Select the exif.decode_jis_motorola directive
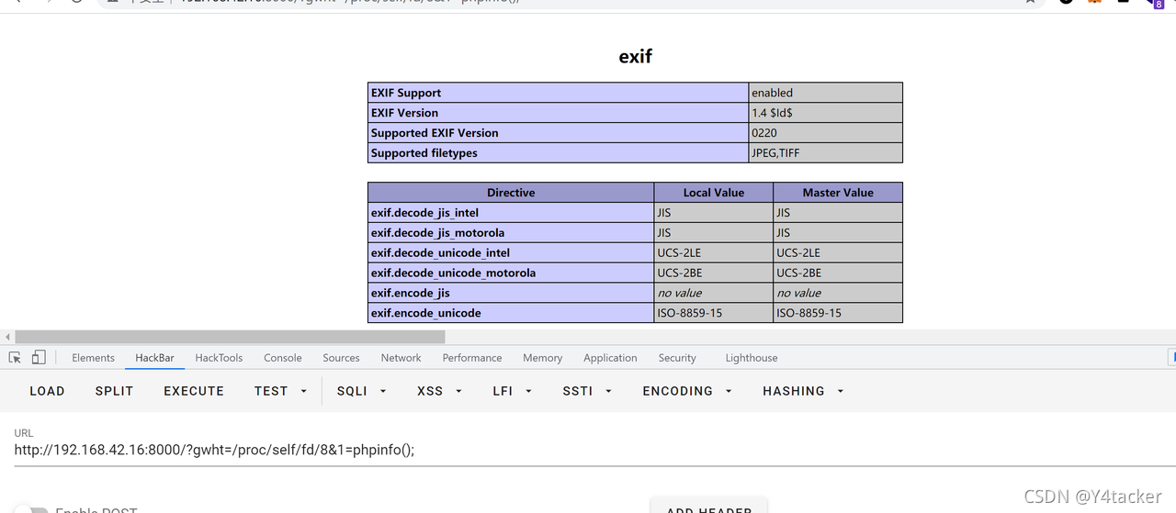The width and height of the screenshot is (1176, 513). click(x=437, y=233)
